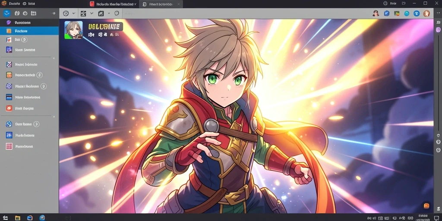Click the grey circular icon ending the left toolbar
Viewport: 442px width, 221px height.
click(x=117, y=13)
